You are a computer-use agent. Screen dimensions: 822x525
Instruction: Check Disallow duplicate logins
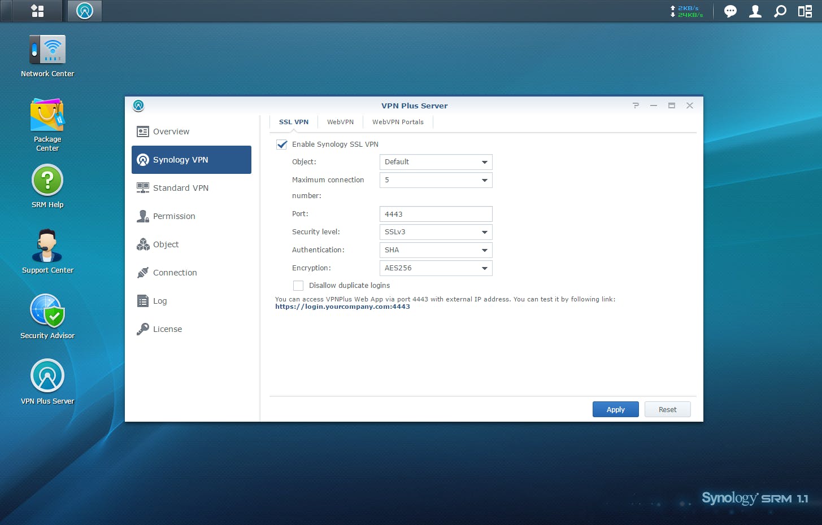(298, 286)
